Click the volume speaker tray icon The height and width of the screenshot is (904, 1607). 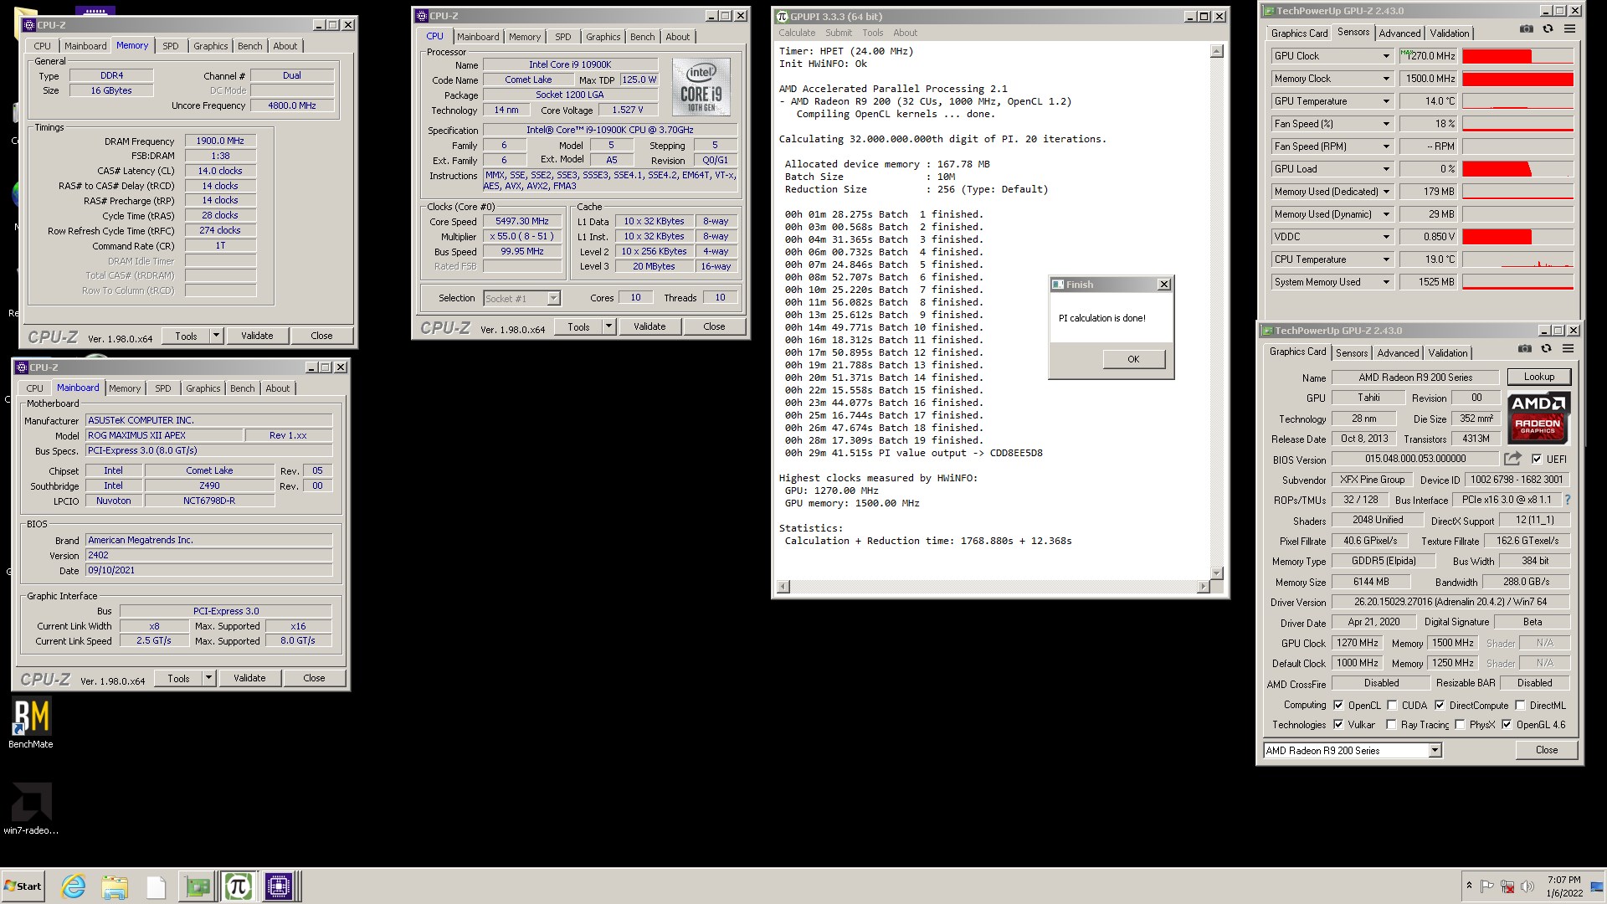pos(1527,886)
